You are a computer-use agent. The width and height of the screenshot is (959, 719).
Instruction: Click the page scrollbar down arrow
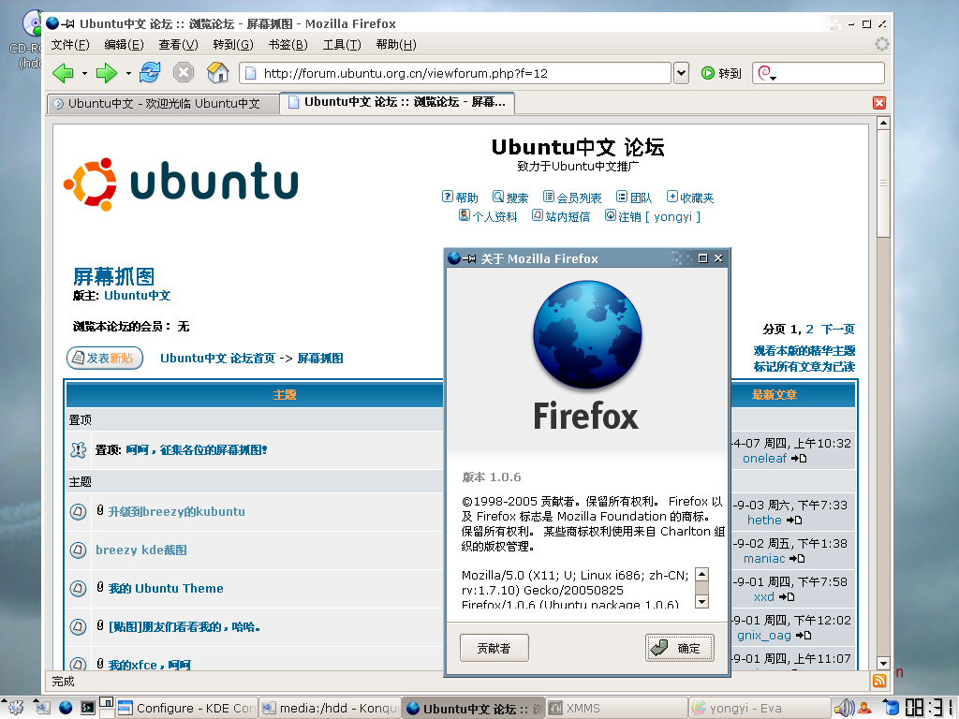point(883,663)
